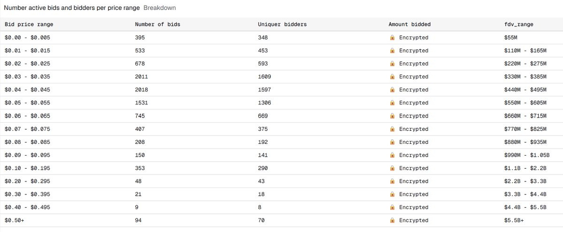Click the lock icon in the $0.50+ row

tap(392, 220)
